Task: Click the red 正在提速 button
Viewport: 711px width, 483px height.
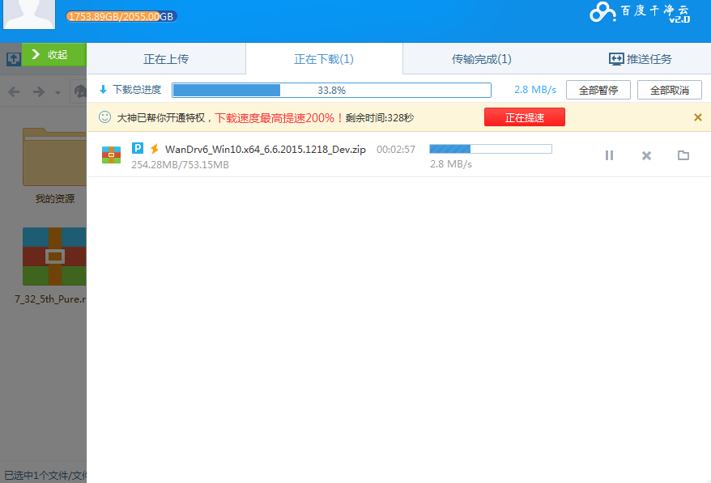Action: point(525,117)
